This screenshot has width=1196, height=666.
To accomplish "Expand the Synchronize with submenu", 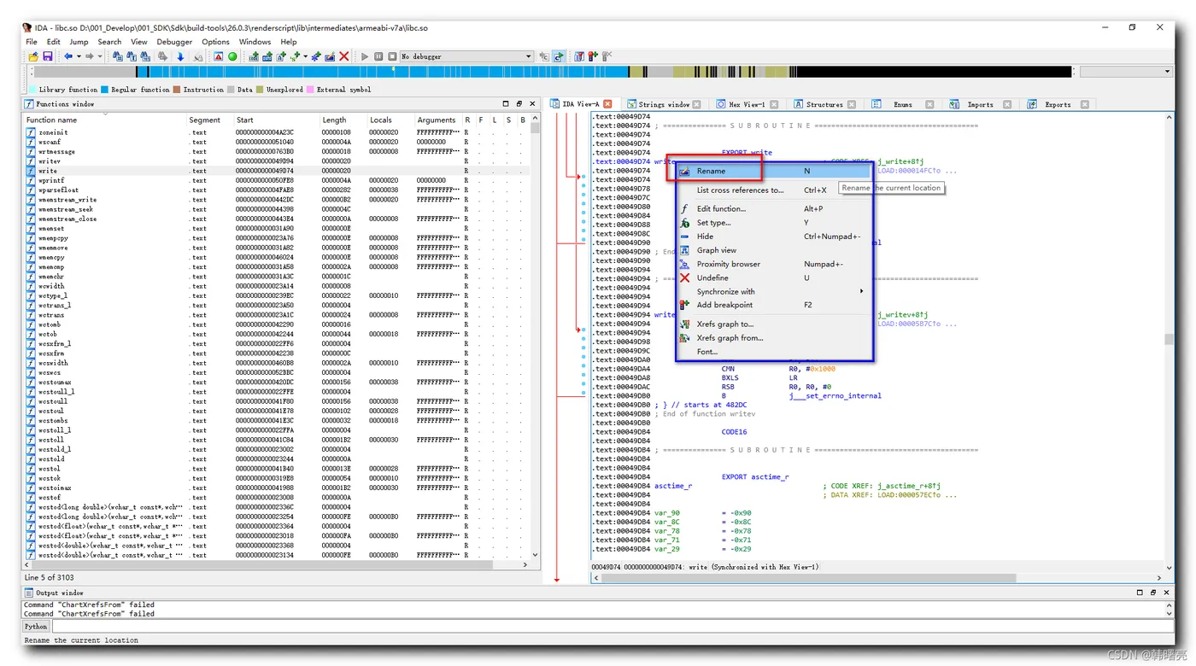I will pos(775,291).
